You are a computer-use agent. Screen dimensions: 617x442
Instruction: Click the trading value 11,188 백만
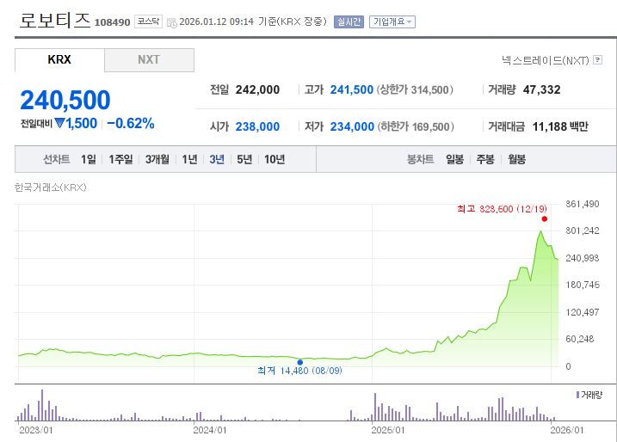[560, 126]
